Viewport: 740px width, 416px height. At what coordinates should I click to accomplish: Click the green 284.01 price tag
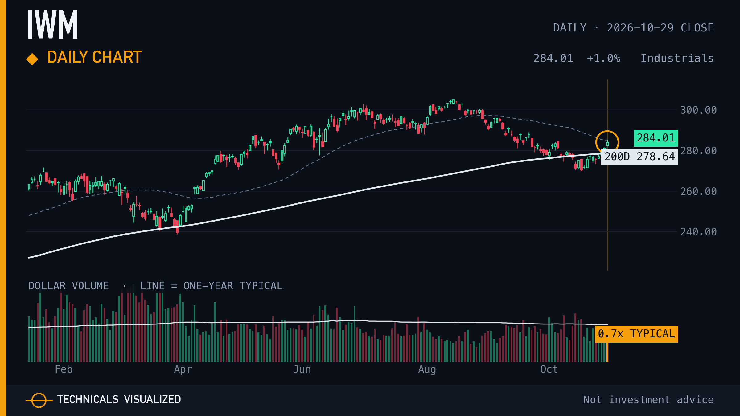point(656,138)
